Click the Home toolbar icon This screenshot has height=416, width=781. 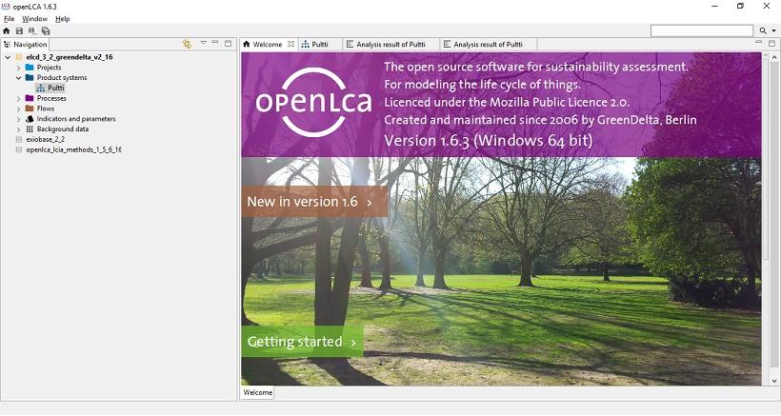click(x=7, y=30)
